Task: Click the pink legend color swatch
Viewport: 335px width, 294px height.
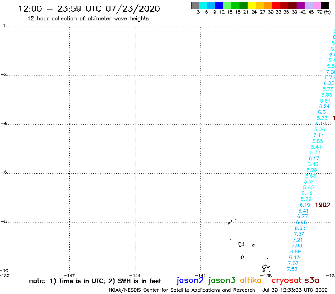Action: click(316, 5)
